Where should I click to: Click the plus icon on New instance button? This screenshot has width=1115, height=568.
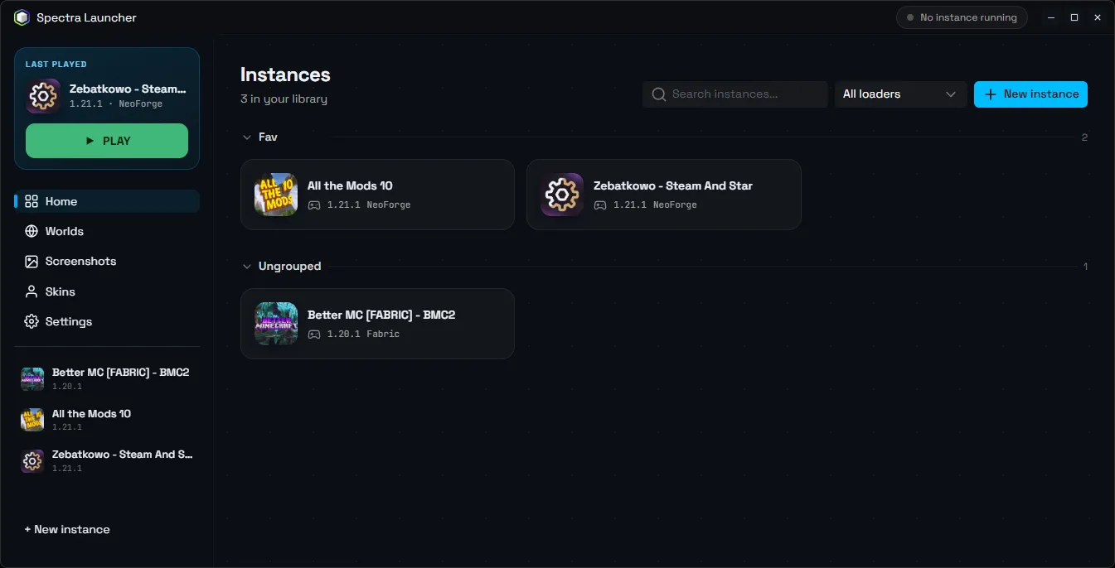tap(991, 94)
